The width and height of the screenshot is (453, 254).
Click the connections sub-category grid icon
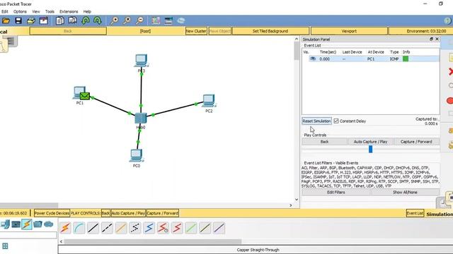[x=5, y=246]
